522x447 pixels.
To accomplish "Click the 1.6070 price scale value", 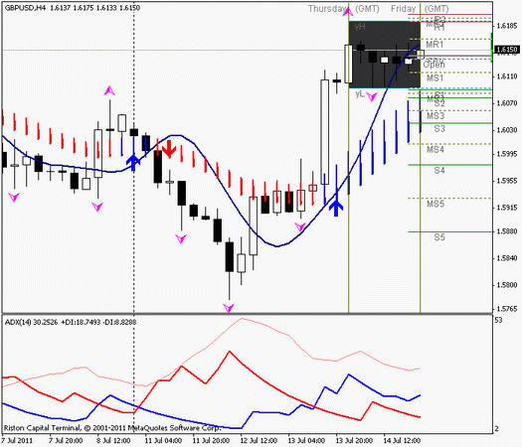I will pyautogui.click(x=507, y=103).
